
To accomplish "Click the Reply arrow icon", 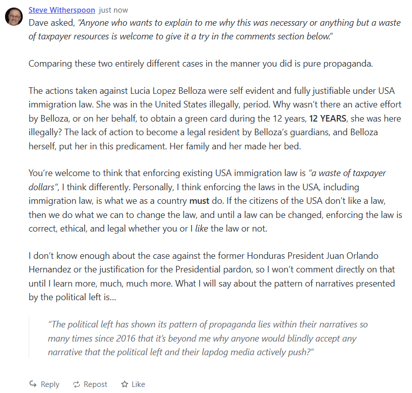I will [x=33, y=384].
